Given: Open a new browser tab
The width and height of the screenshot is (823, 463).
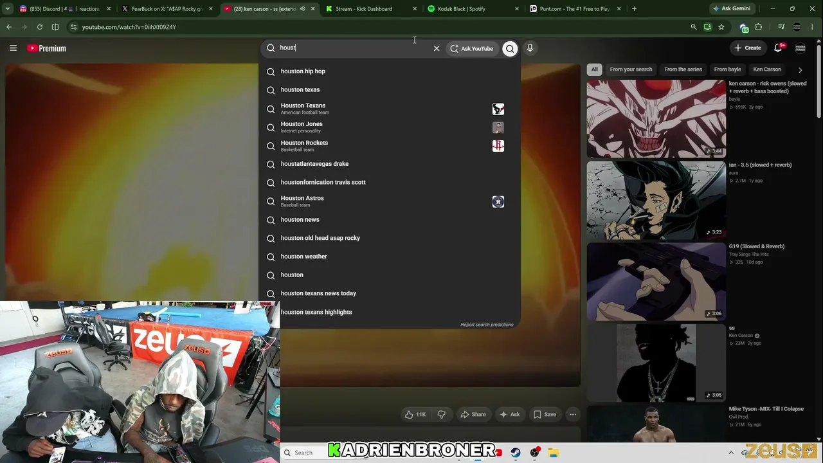Looking at the screenshot, I should click(x=635, y=9).
